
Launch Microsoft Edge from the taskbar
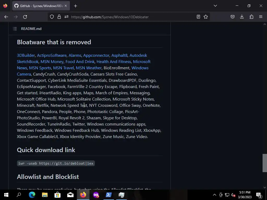pyautogui.click(x=32, y=195)
